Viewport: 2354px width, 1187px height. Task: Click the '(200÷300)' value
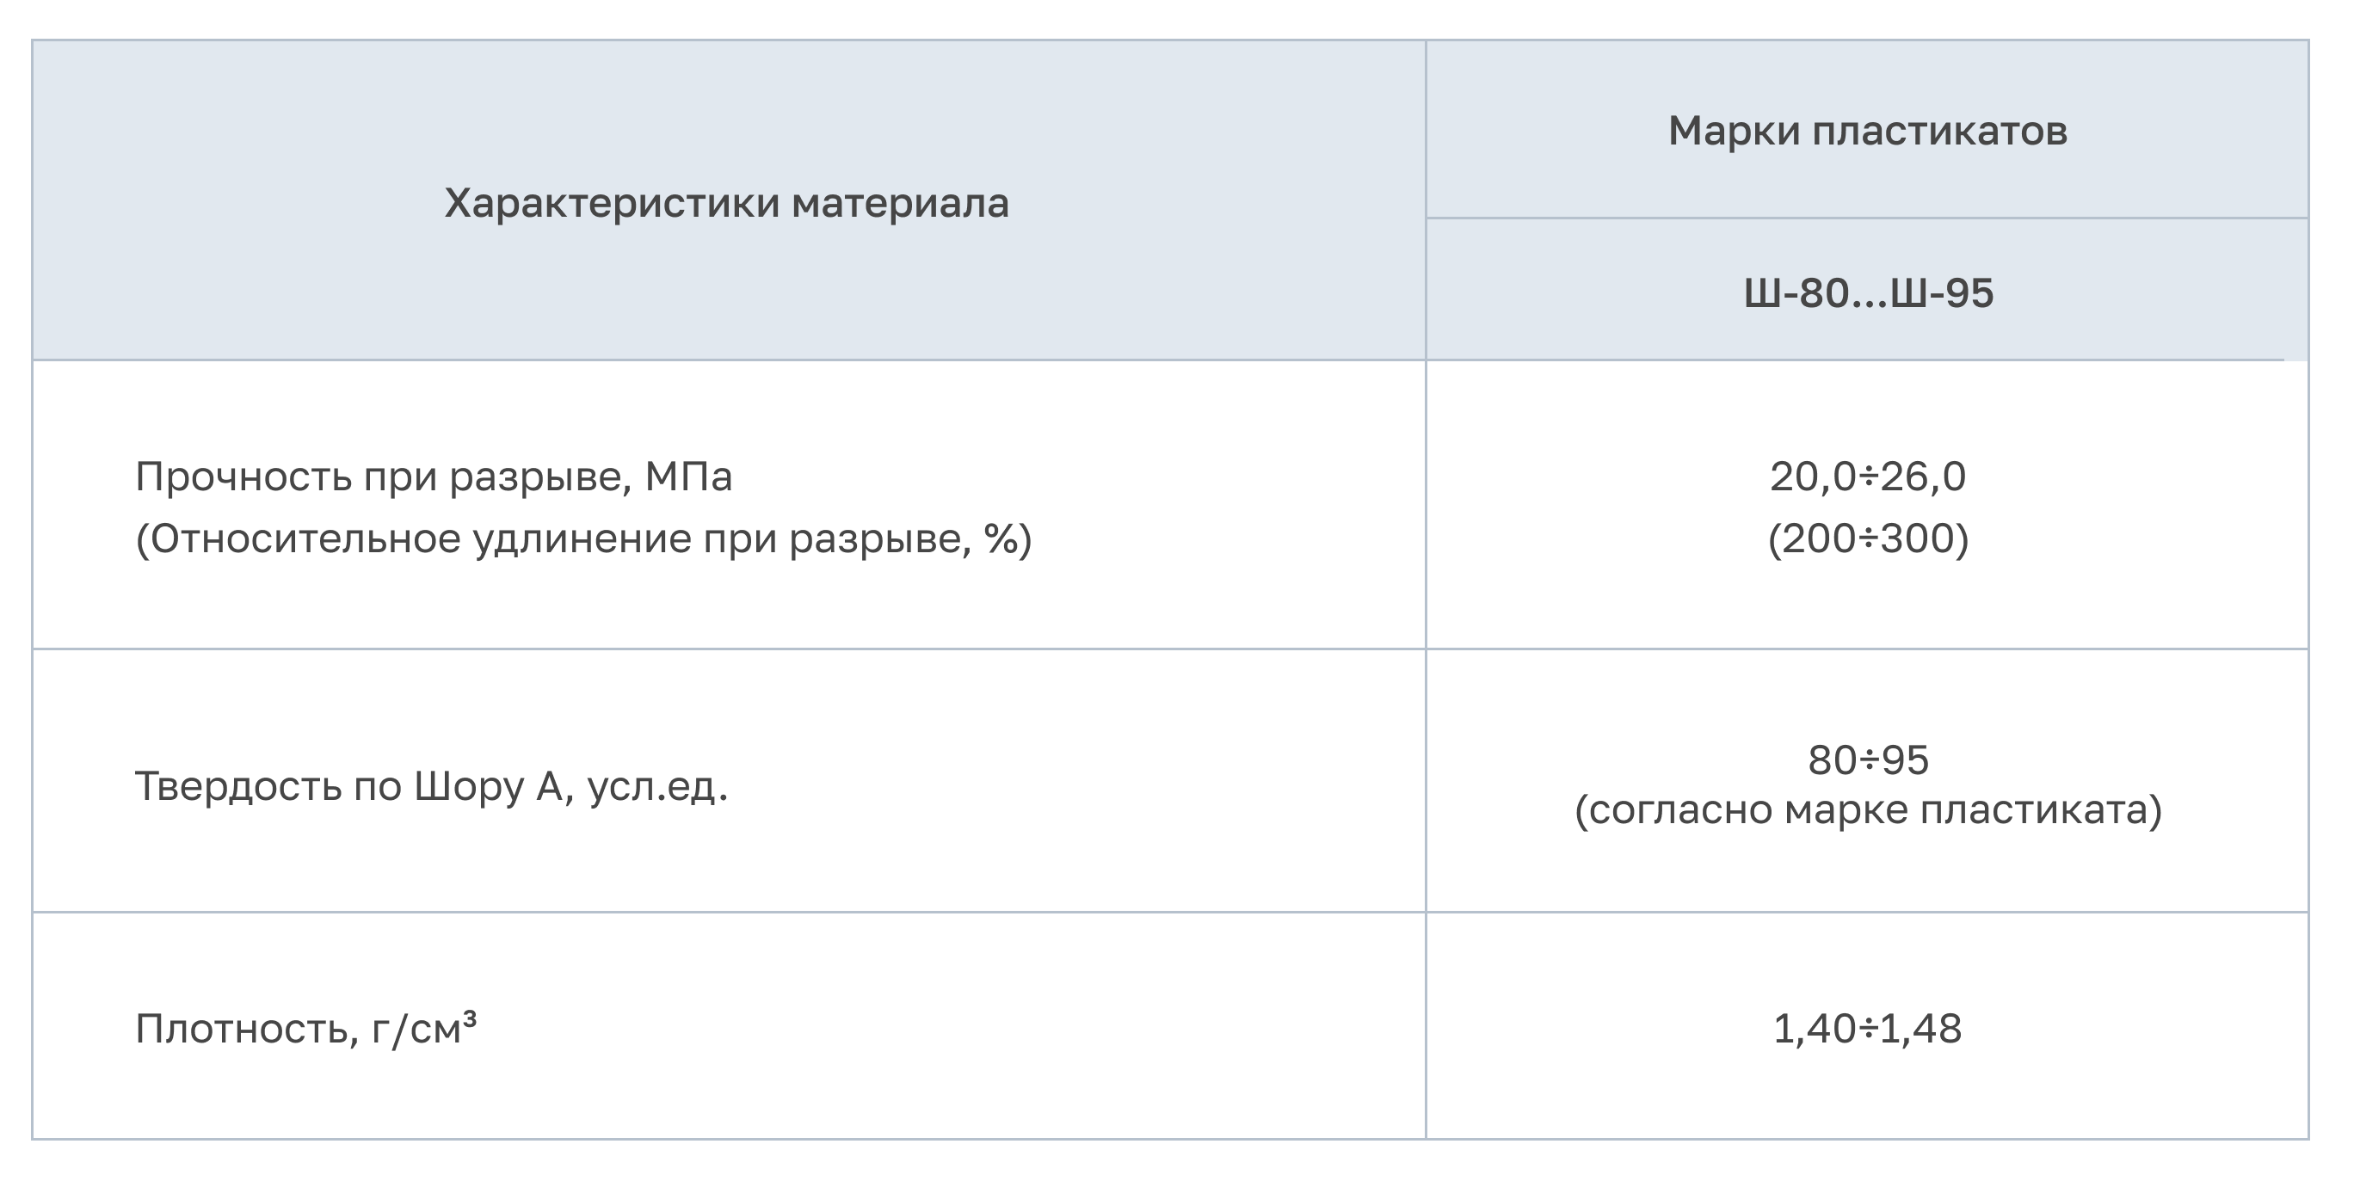pyautogui.click(x=1867, y=539)
